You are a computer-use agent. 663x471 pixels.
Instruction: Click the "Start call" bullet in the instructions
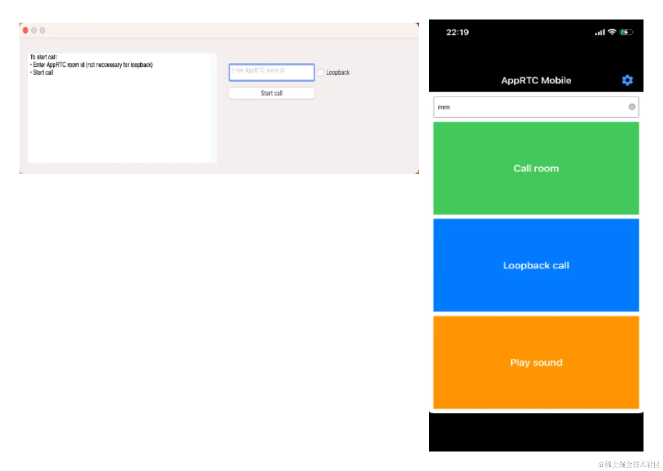tap(42, 73)
